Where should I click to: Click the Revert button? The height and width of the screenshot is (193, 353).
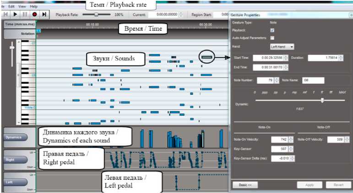(338, 185)
